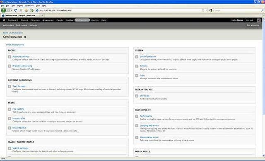
Task: Open Structure in admin toolbar
Action: point(35,20)
